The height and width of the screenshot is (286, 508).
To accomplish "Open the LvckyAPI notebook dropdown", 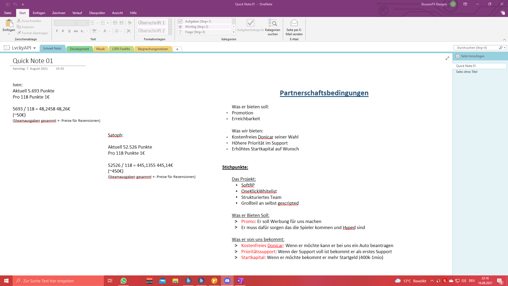I will 35,48.
